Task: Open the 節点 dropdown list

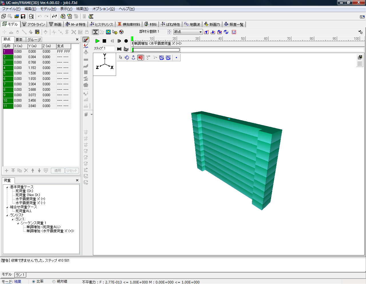Action: [200, 32]
